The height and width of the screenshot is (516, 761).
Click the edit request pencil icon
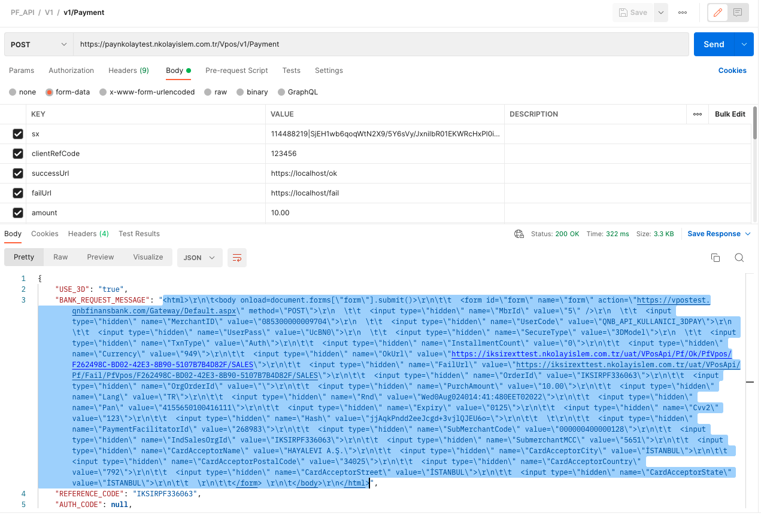[717, 12]
